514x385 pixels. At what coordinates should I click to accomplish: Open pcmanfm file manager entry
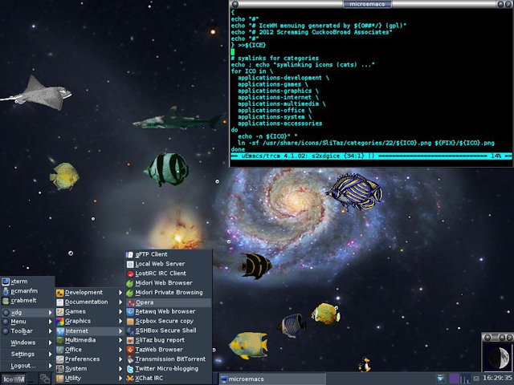click(x=27, y=291)
